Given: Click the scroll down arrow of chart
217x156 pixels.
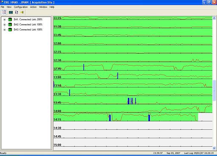Looking at the screenshot, I should coord(214,148).
